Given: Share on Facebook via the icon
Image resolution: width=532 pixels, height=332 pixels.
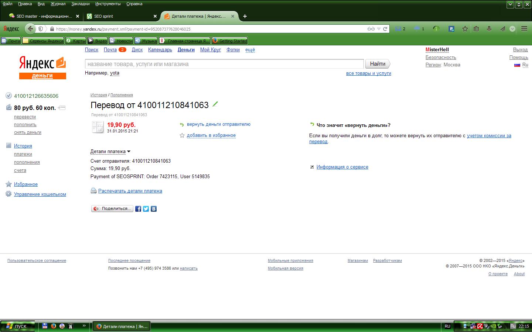Looking at the screenshot, I should pyautogui.click(x=138, y=209).
